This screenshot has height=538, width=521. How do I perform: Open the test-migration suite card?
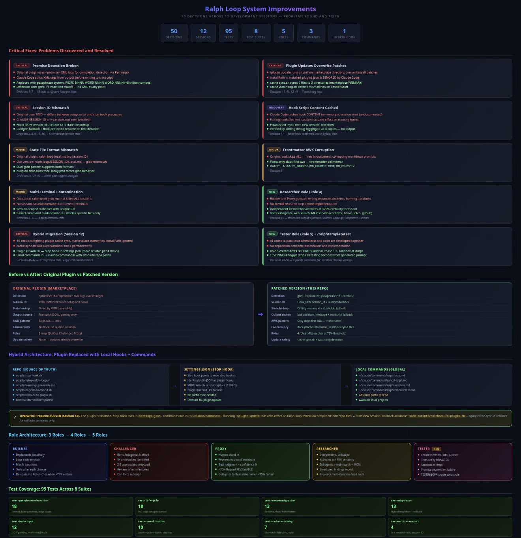450,506
